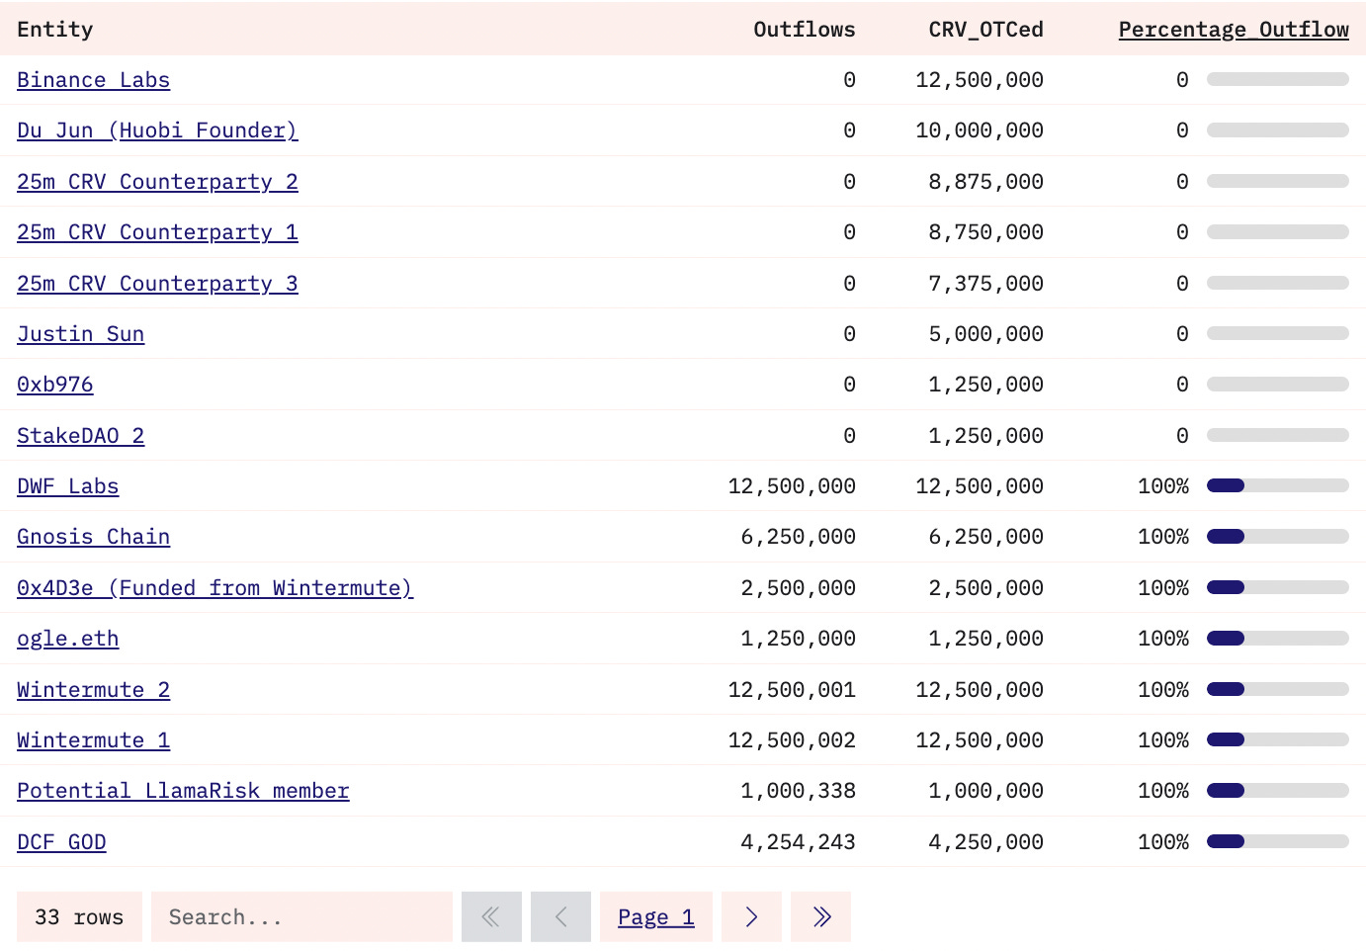This screenshot has height=951, width=1366.
Task: Open the Justin Sun link
Action: (80, 334)
